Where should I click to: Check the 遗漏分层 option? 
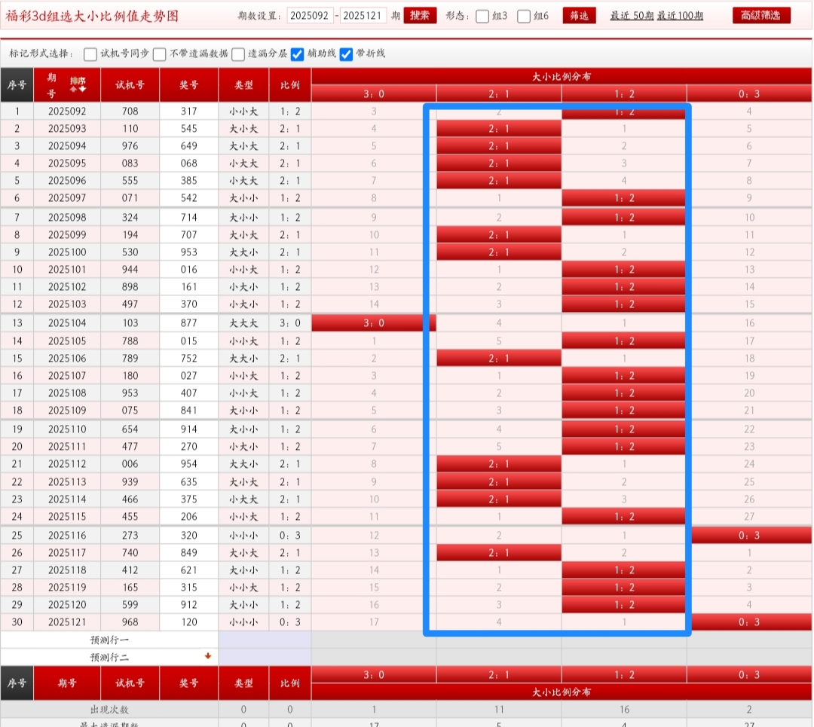point(238,54)
